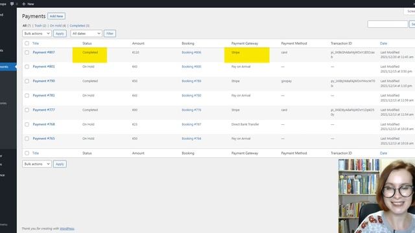
Task: Open the Booking #767 link
Action: tap(191, 124)
